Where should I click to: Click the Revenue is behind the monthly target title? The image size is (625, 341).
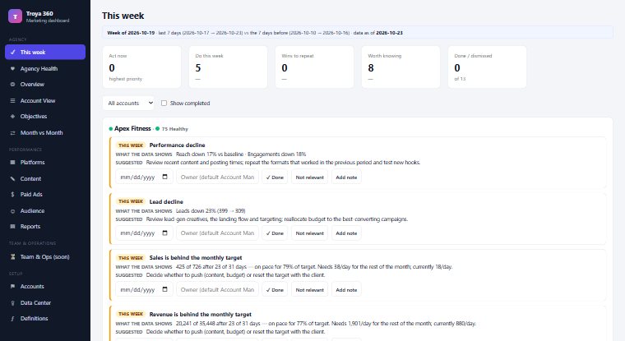point(200,315)
